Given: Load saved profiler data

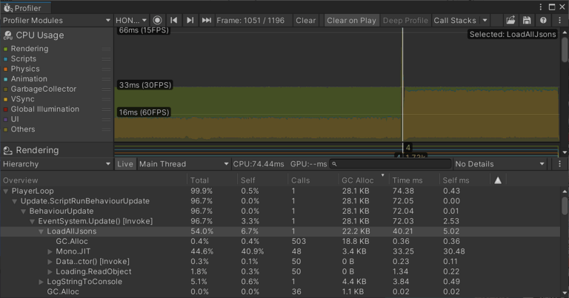Looking at the screenshot, I should pyautogui.click(x=510, y=21).
